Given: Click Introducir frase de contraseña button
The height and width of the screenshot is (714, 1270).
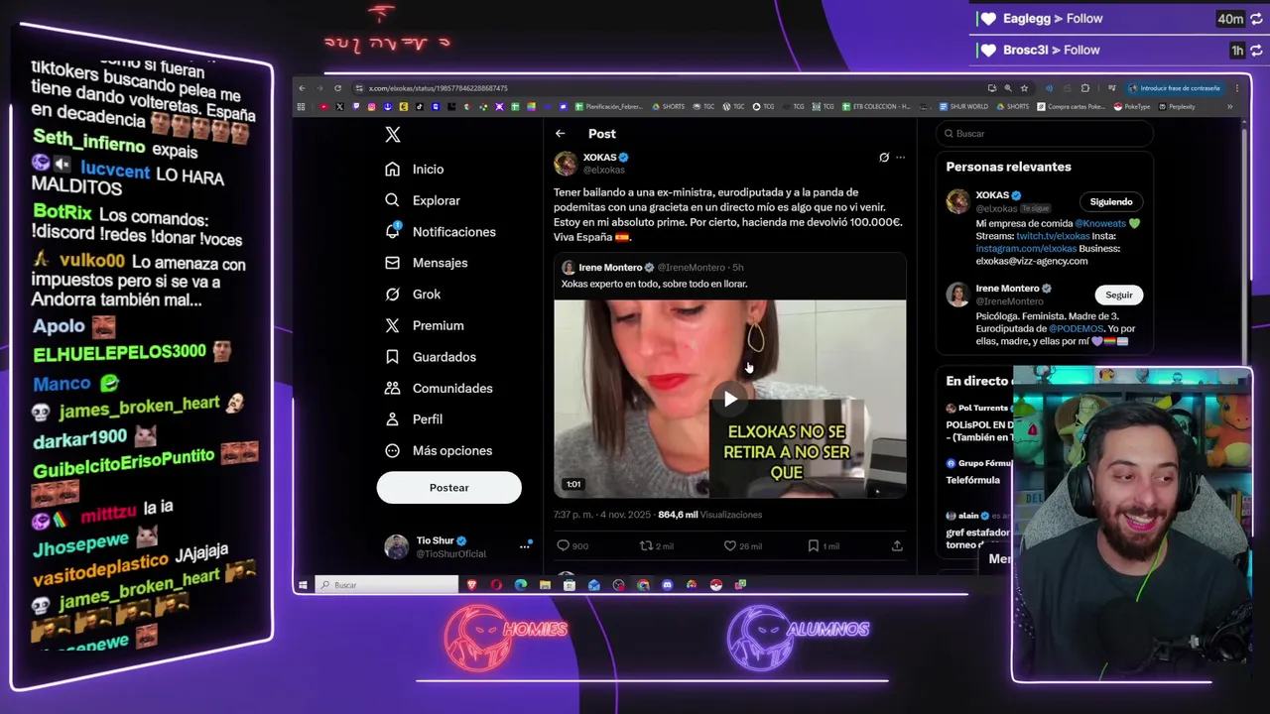Looking at the screenshot, I should click(x=1175, y=88).
